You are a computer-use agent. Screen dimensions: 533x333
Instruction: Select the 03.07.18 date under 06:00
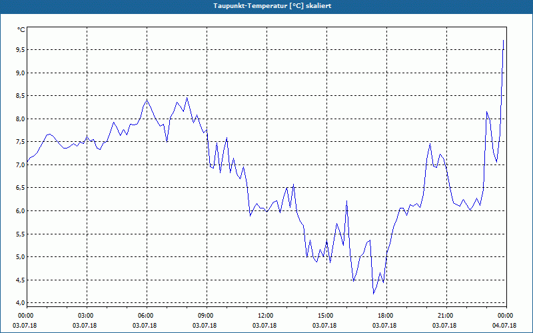point(145,326)
